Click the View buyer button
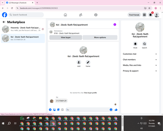 tap(66, 37)
